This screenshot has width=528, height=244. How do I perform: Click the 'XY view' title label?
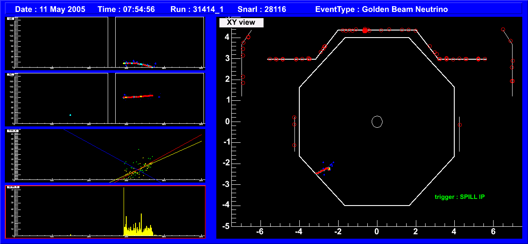(x=241, y=22)
